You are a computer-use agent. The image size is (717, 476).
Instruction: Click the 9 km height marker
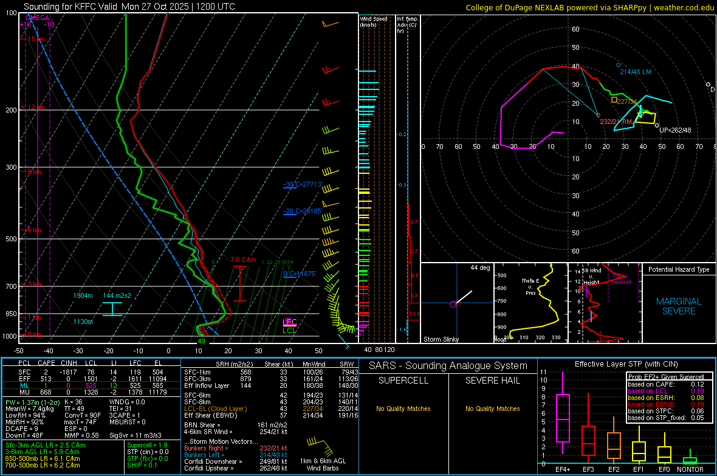tap(34, 171)
